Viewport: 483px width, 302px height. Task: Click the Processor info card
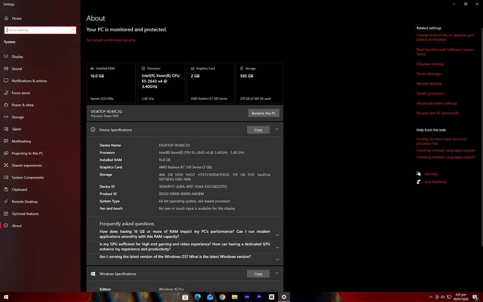[162, 83]
